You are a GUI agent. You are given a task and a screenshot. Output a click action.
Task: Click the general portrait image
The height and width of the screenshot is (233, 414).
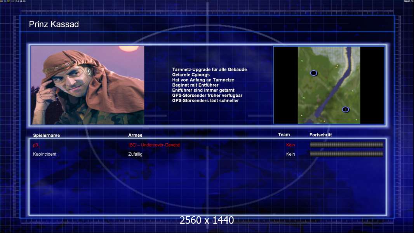tap(88, 85)
